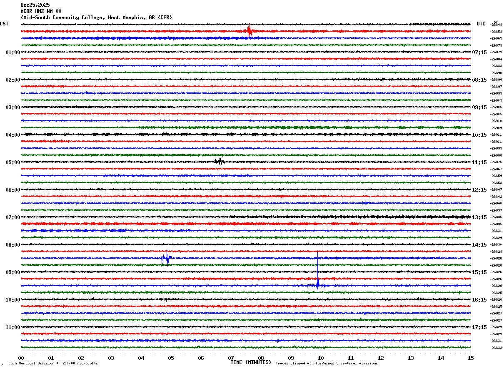
Task: Select the 06:00 CST row label
Action: pos(12,190)
